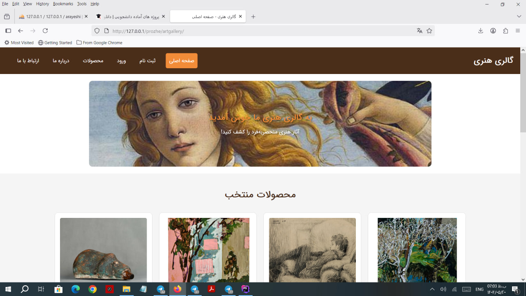
Task: Open the Firefox account icon
Action: pyautogui.click(x=493, y=31)
